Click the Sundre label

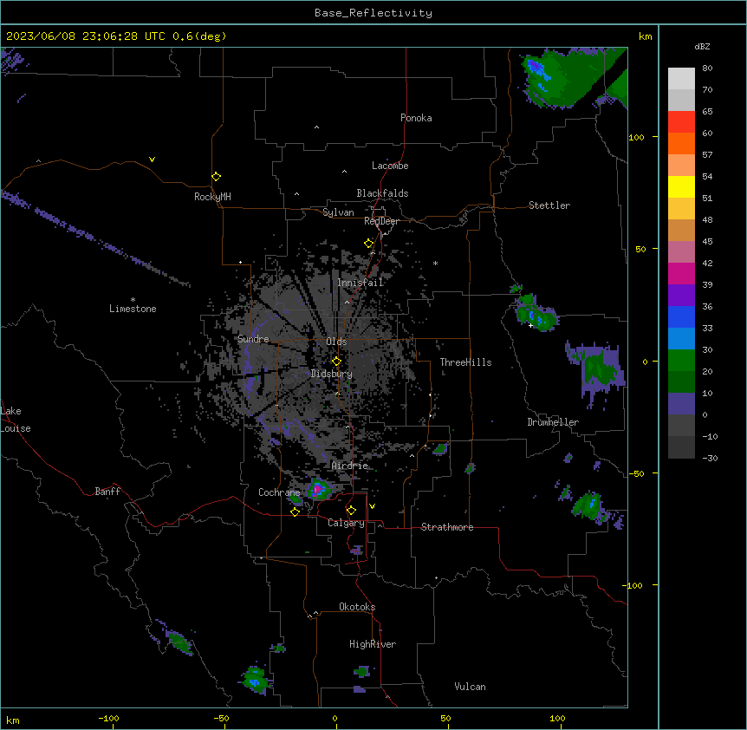pos(253,339)
